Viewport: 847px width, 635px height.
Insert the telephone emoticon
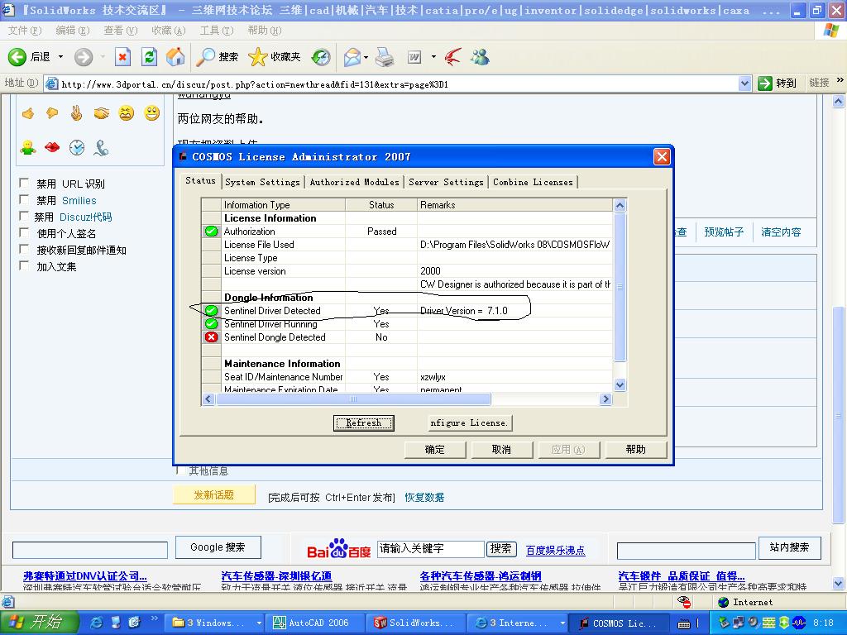tap(101, 147)
